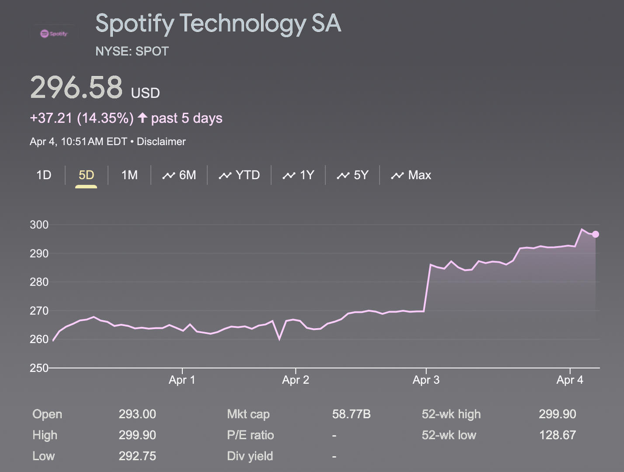This screenshot has width=624, height=472.
Task: Click the 52-wk low value 128.67
Action: click(558, 435)
